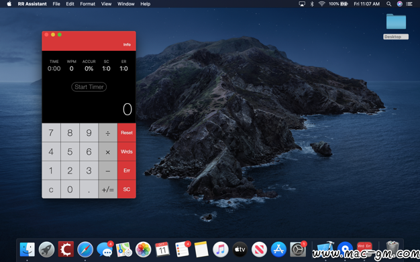Tap the 6 key on keypad
420x262 pixels.
[x=89, y=151]
